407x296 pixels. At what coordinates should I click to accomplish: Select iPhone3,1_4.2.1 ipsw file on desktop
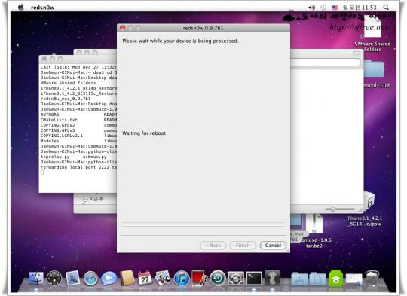(365, 209)
